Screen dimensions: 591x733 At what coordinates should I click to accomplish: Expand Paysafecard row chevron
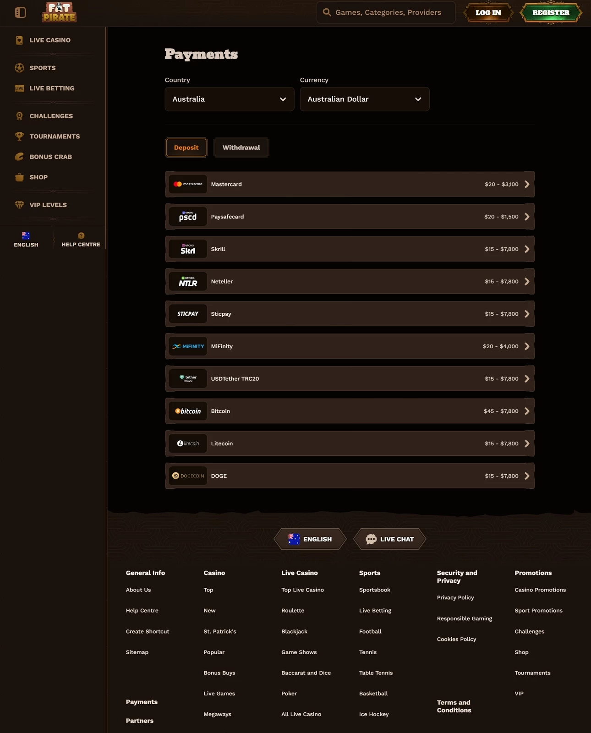(x=527, y=217)
